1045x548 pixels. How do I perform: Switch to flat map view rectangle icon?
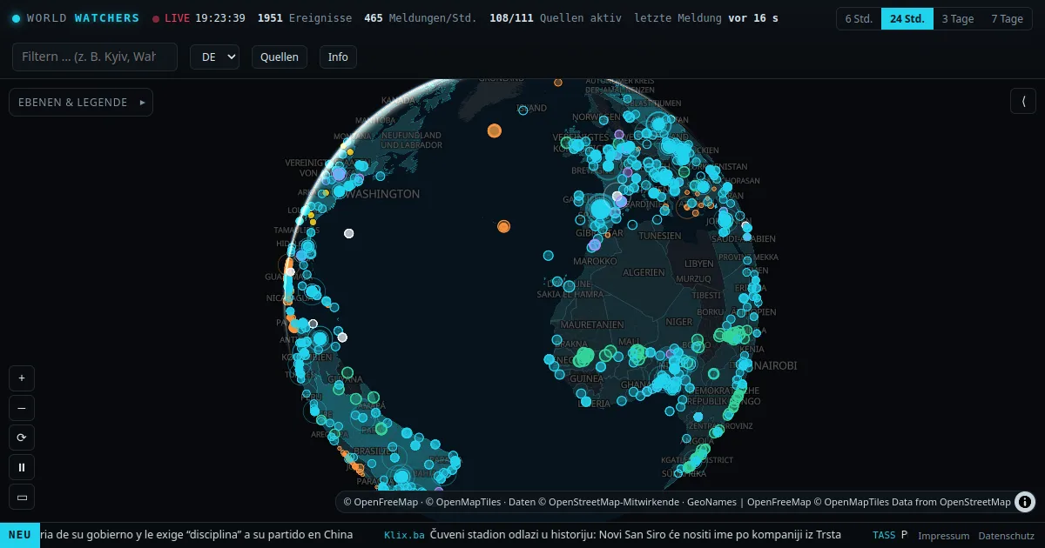(22, 497)
